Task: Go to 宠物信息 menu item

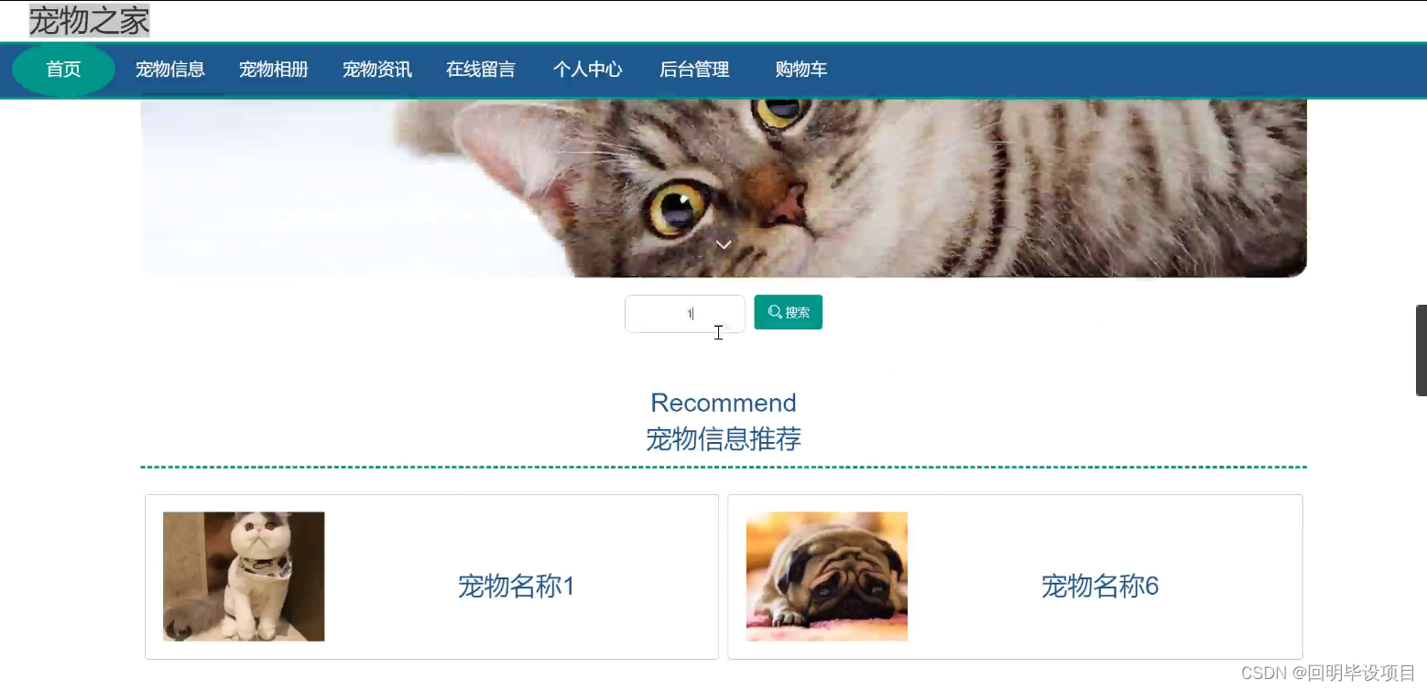Action: coord(169,70)
